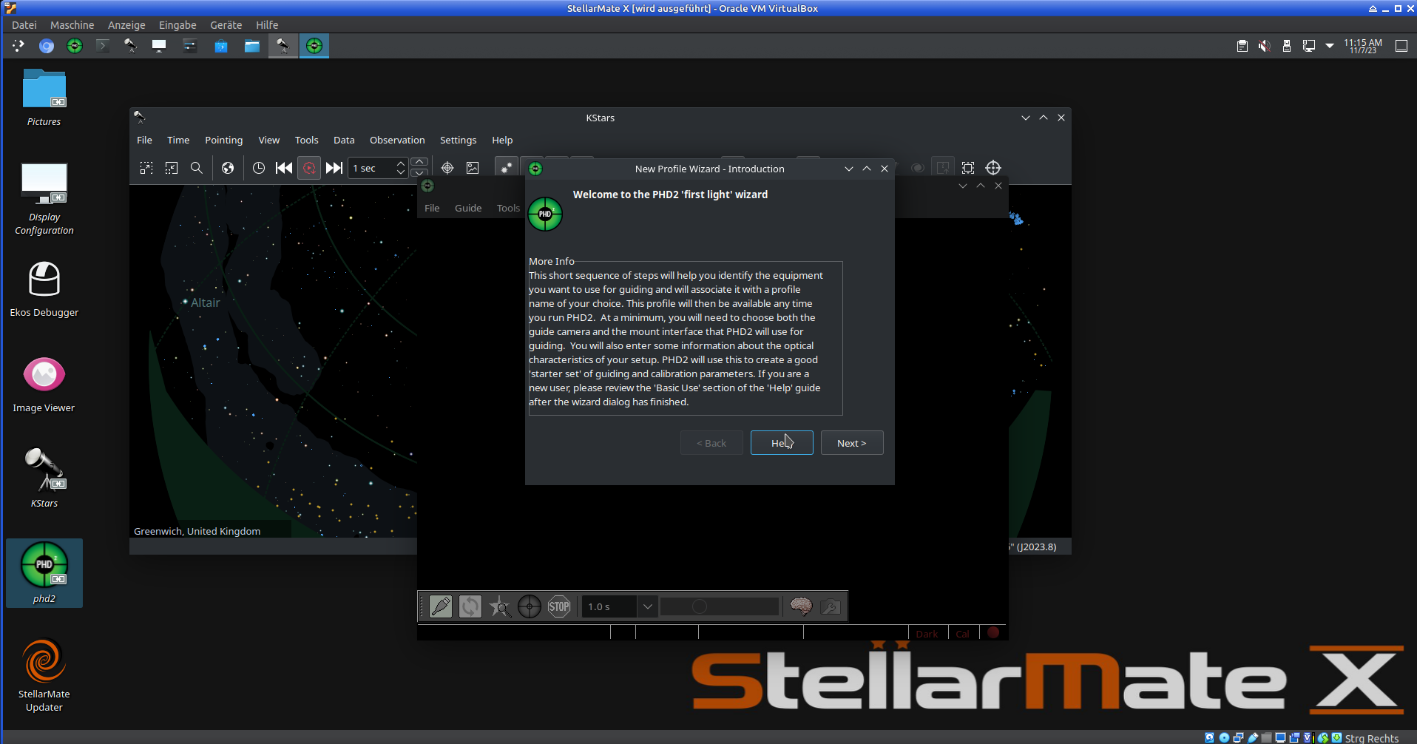Open KStars Settings menu

458,140
